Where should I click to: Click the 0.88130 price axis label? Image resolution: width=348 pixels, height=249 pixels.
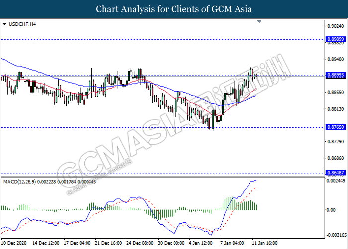point(335,109)
